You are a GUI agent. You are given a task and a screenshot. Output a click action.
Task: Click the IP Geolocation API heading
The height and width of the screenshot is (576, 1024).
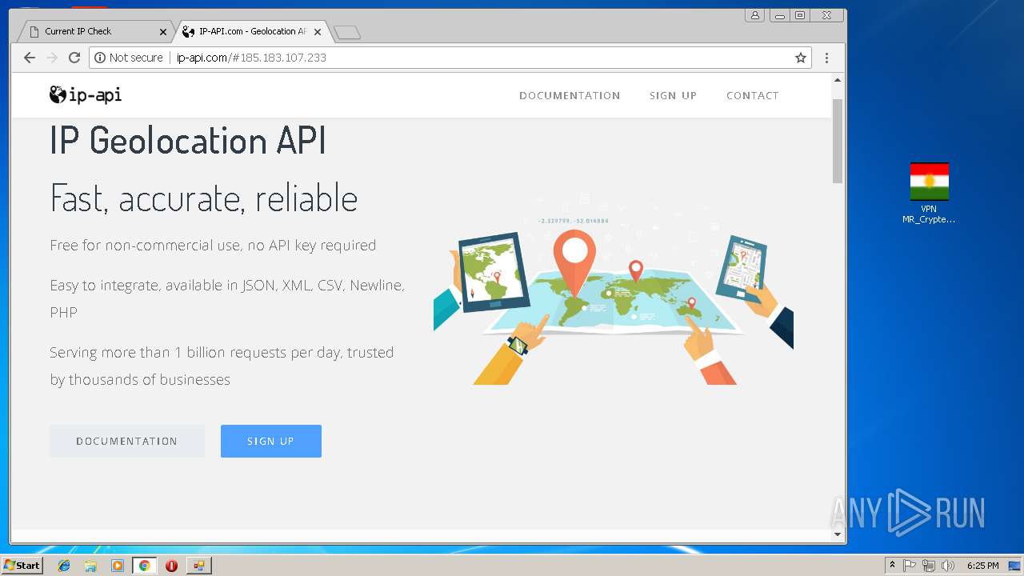(188, 140)
